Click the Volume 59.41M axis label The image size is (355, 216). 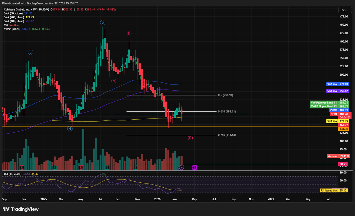point(338,156)
